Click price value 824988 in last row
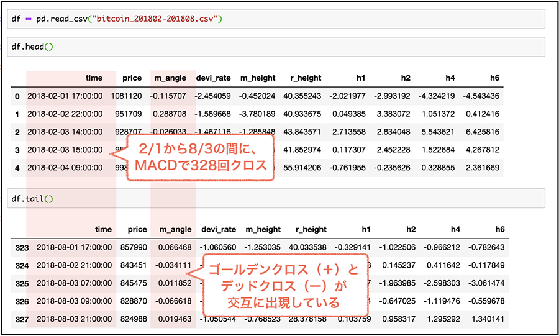This screenshot has height=336, width=559. click(x=134, y=319)
